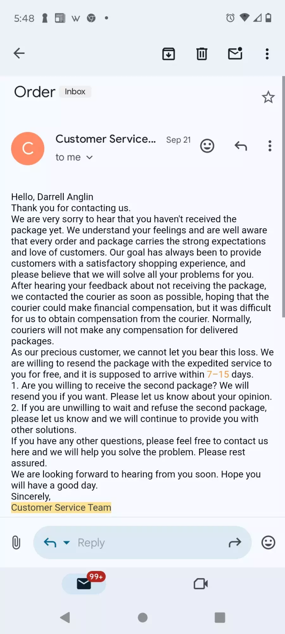
Task: Open emoji picker beside the reply box
Action: click(x=268, y=542)
